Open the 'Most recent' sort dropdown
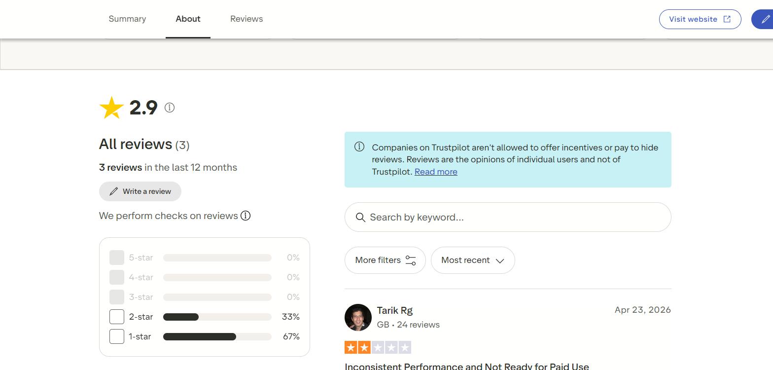Image resolution: width=773 pixels, height=370 pixels. (473, 260)
